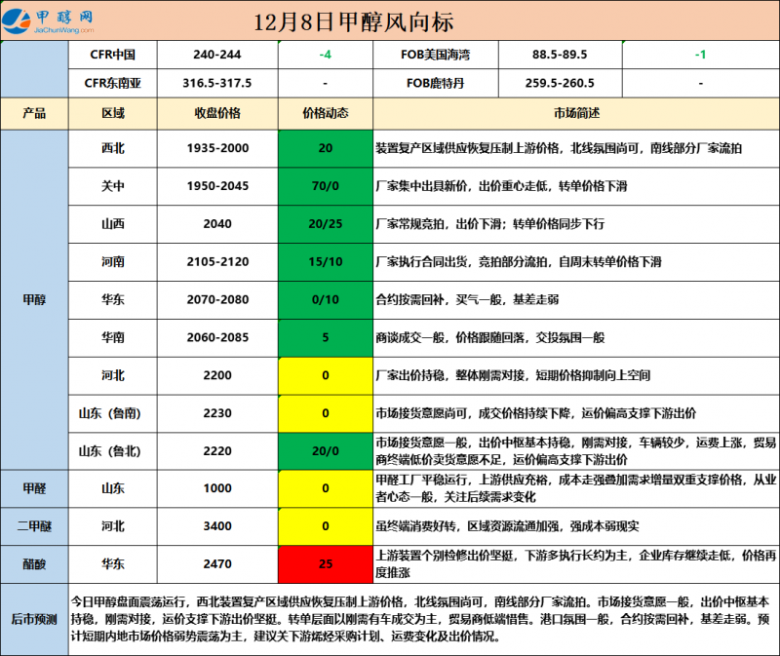Image resolution: width=780 pixels, height=656 pixels.
Task: Click the 山东（鲁北） region cell
Action: tap(112, 450)
